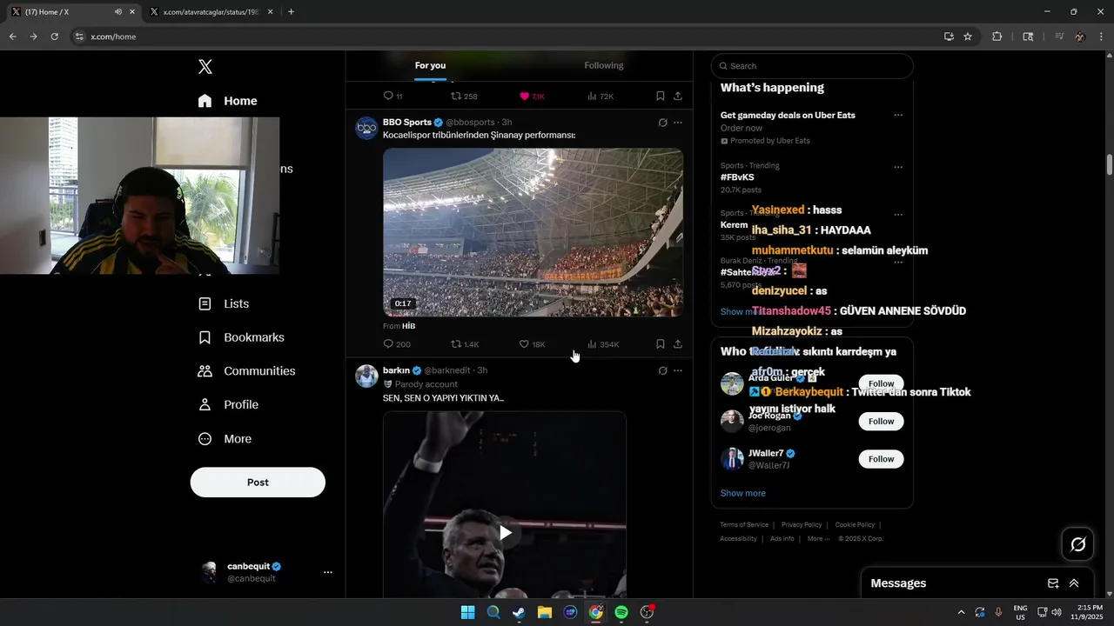Click Show more under Who to follow
Image resolution: width=1114 pixels, height=626 pixels.
(742, 493)
